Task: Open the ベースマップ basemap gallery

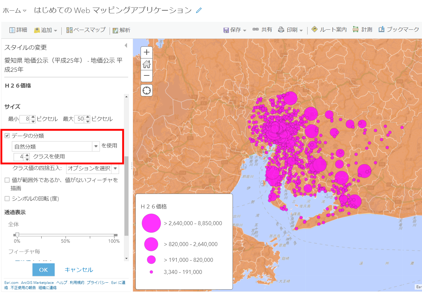Action: [86, 30]
